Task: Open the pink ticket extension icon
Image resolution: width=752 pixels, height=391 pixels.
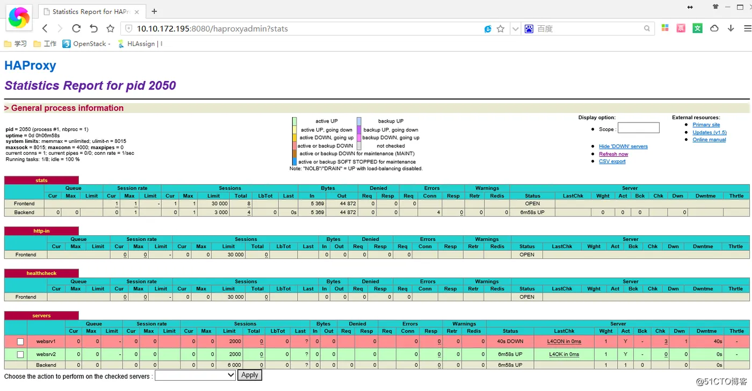Action: [681, 28]
